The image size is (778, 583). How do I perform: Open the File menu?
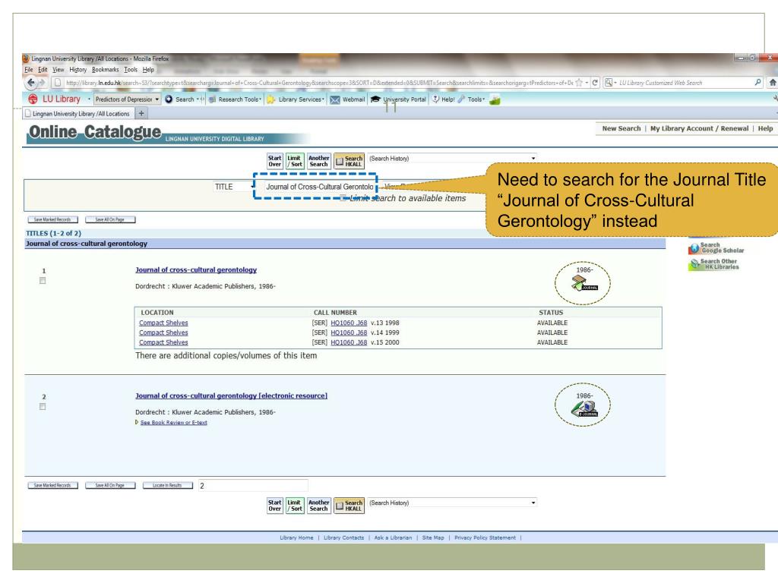pos(29,70)
